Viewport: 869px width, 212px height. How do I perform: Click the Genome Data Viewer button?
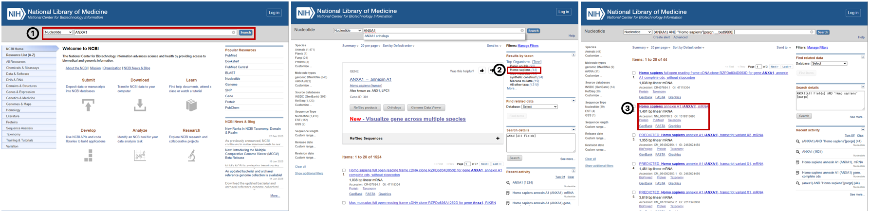[426, 107]
